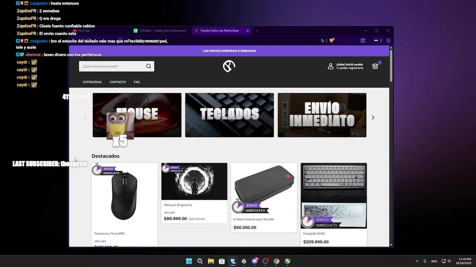Open the shopping cart basket icon

click(x=375, y=66)
